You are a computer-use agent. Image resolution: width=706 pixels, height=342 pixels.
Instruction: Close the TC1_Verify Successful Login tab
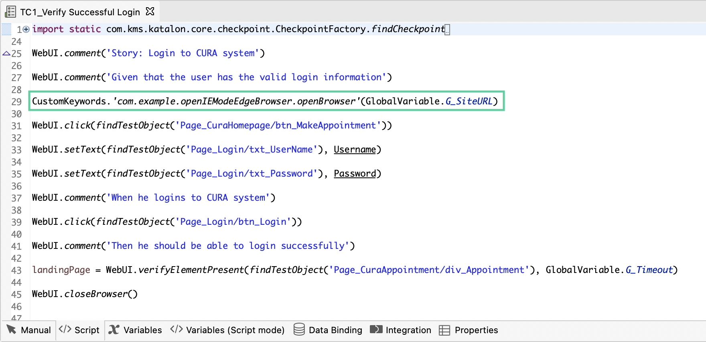point(150,12)
